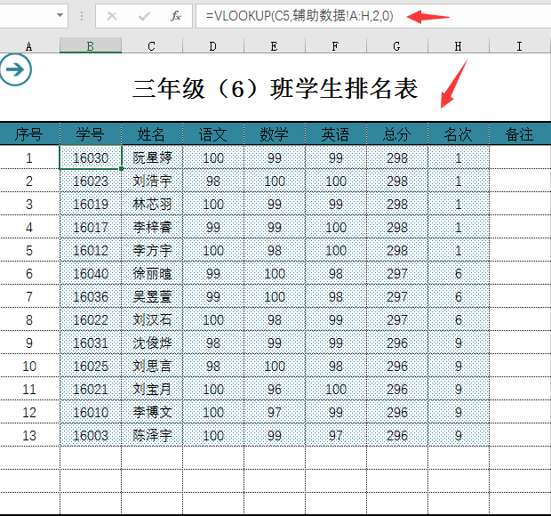
Task: Select the name cell 吴昱萱
Action: tap(152, 296)
